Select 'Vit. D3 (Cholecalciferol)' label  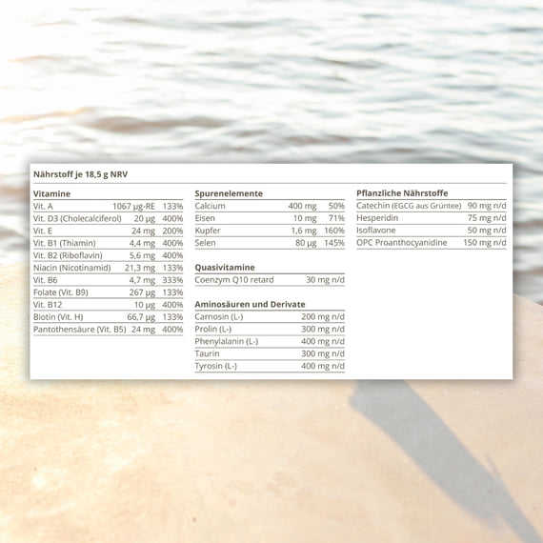coord(77,218)
